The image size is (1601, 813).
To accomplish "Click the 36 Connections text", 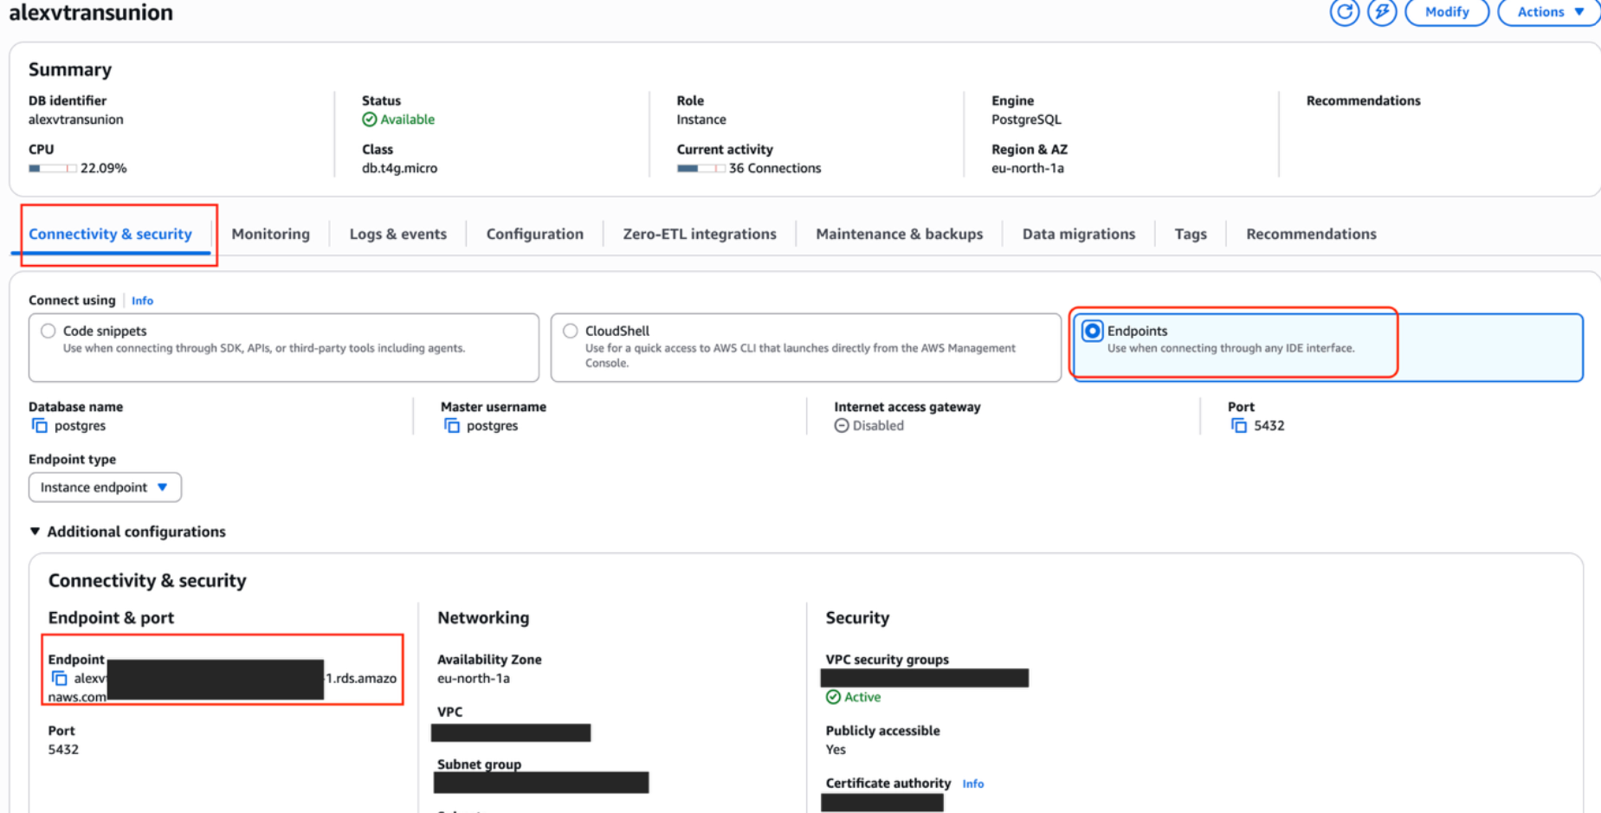I will coord(774,168).
